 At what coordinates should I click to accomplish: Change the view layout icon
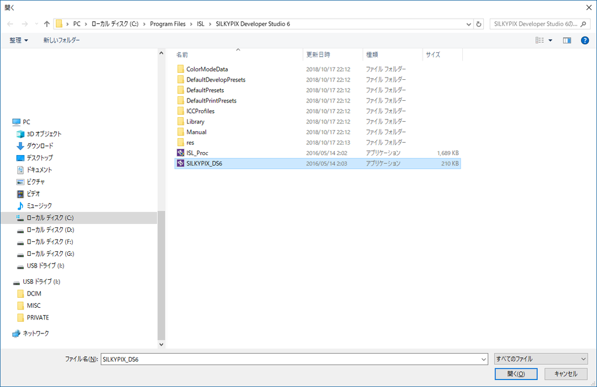[539, 40]
